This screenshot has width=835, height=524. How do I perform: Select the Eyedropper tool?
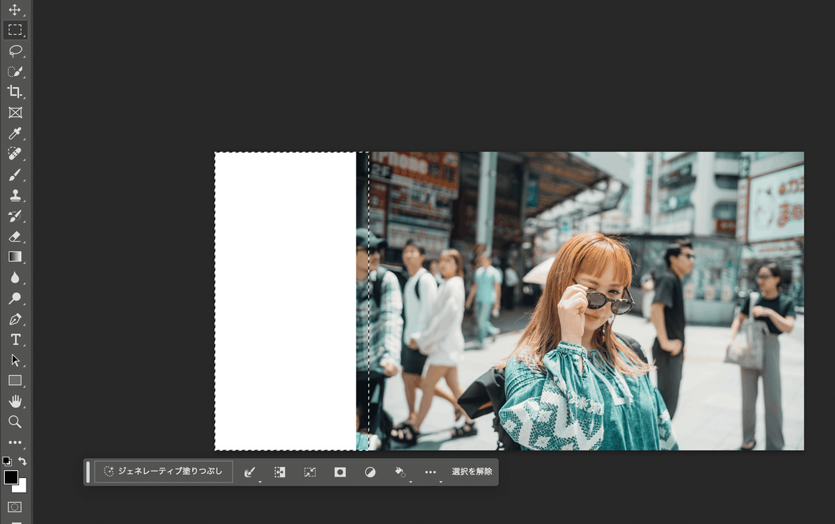(15, 133)
